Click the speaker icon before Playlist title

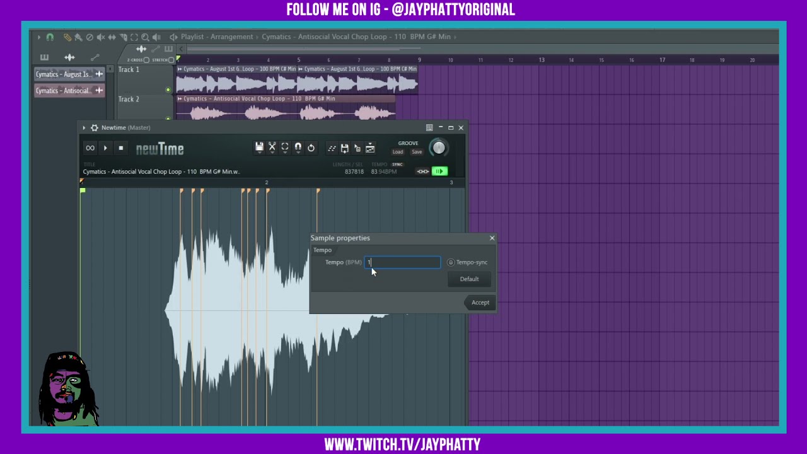click(x=173, y=37)
